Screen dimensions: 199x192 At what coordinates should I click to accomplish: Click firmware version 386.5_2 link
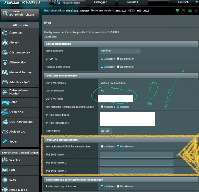121,11
